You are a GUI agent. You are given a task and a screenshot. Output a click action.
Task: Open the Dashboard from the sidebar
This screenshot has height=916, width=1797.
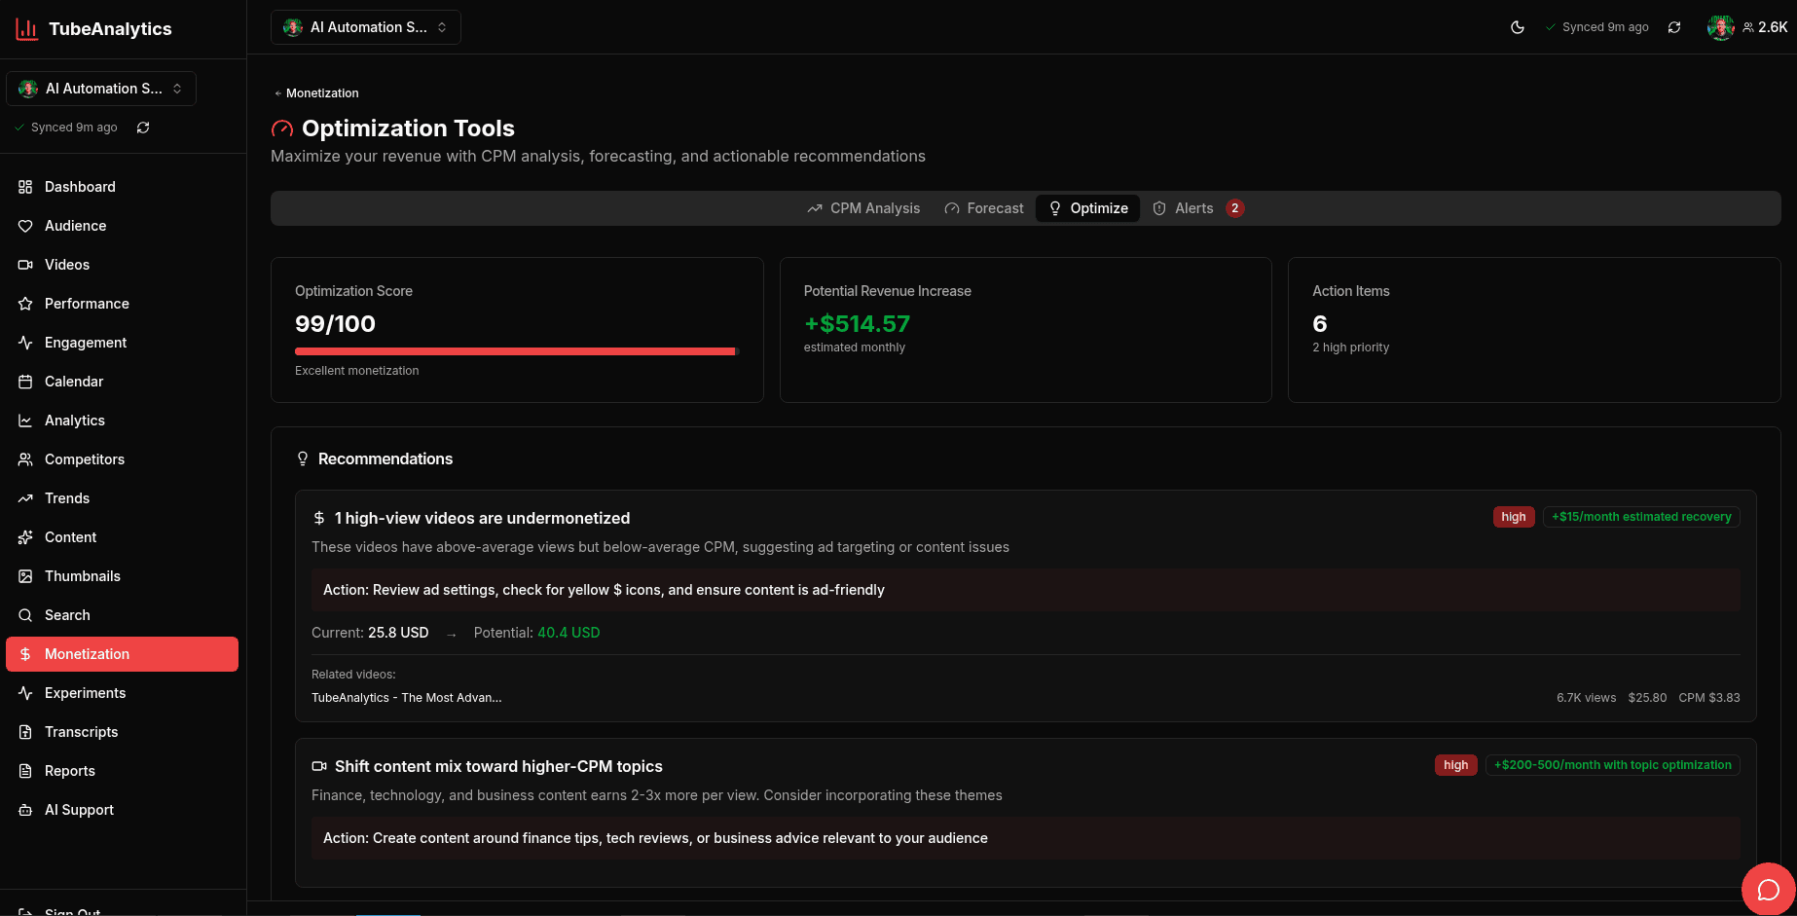click(x=26, y=186)
